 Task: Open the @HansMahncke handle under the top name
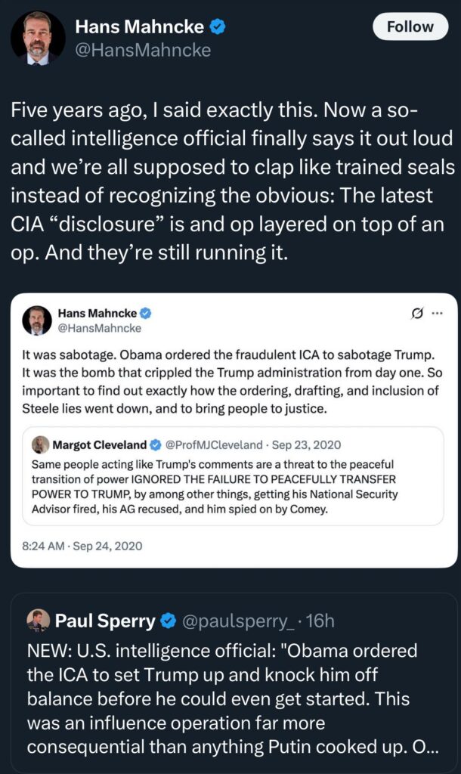coord(143,51)
